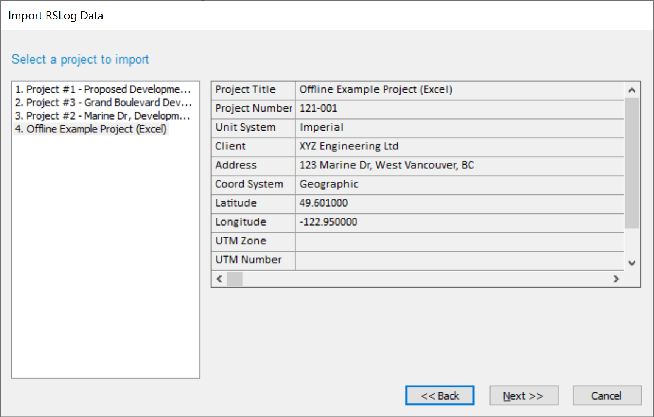Click the Project Title value cell
This screenshot has height=417, width=654.
click(460, 90)
